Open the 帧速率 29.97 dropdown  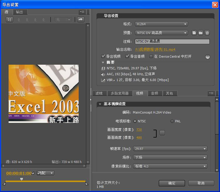pos(170,148)
